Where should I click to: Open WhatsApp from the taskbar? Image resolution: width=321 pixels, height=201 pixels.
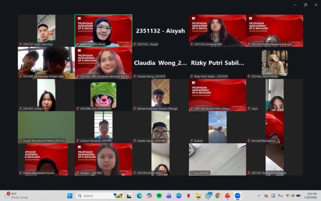208,196
